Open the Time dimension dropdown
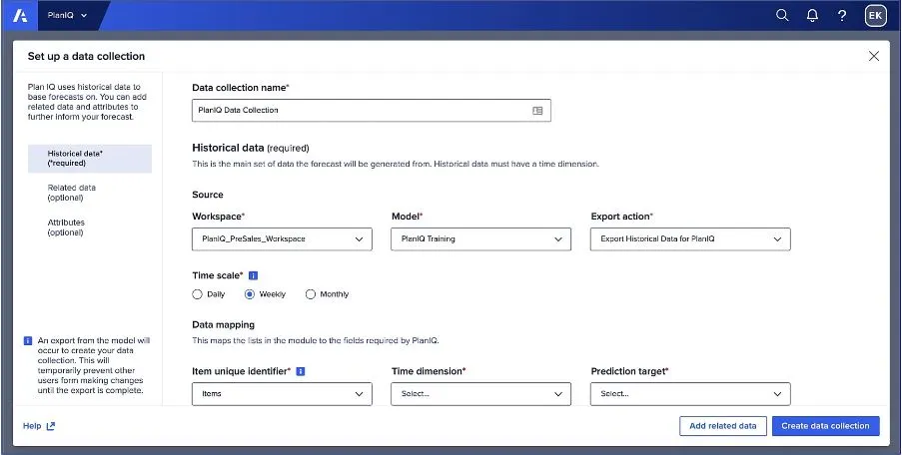 tap(480, 394)
